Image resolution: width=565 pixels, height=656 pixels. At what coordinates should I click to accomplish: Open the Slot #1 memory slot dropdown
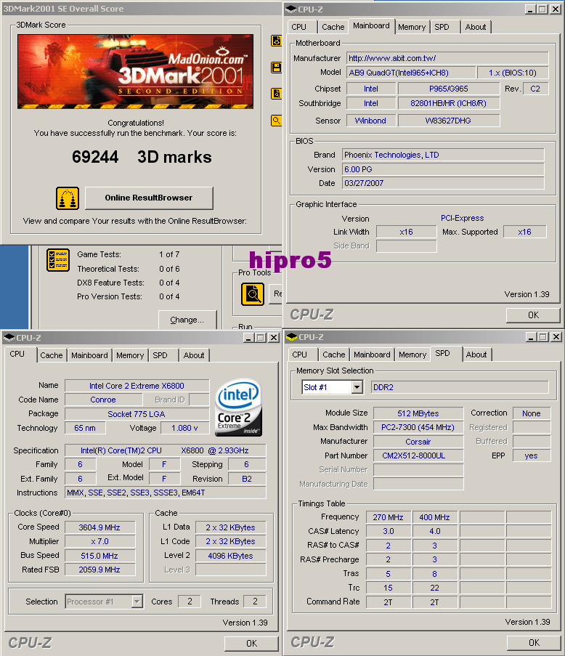click(357, 387)
